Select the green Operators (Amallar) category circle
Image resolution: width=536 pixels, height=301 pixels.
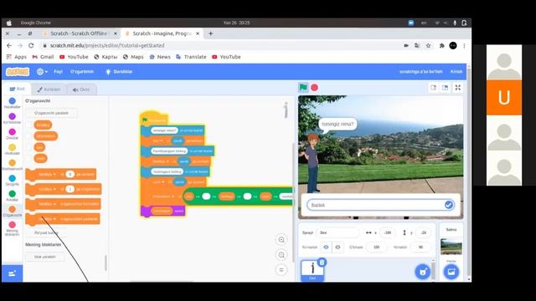pyautogui.click(x=13, y=194)
